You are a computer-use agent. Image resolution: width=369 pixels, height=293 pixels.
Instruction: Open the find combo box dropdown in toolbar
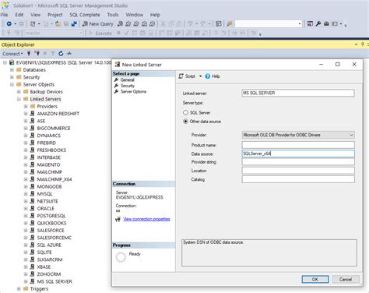pyautogui.click(x=300, y=24)
